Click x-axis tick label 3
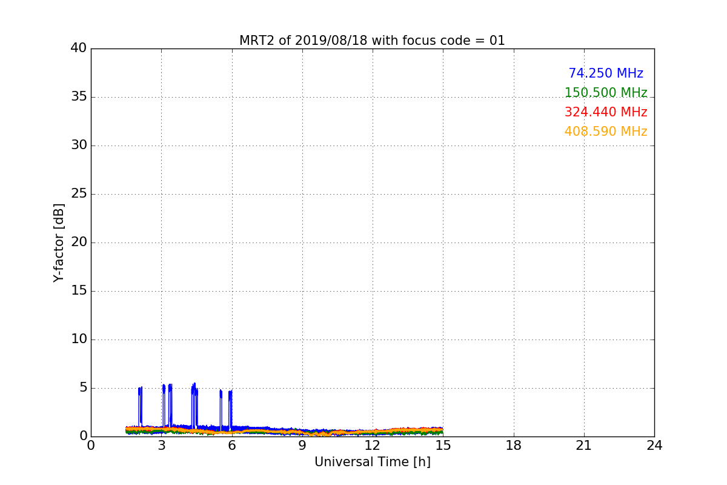The image size is (727, 485). pos(161,446)
